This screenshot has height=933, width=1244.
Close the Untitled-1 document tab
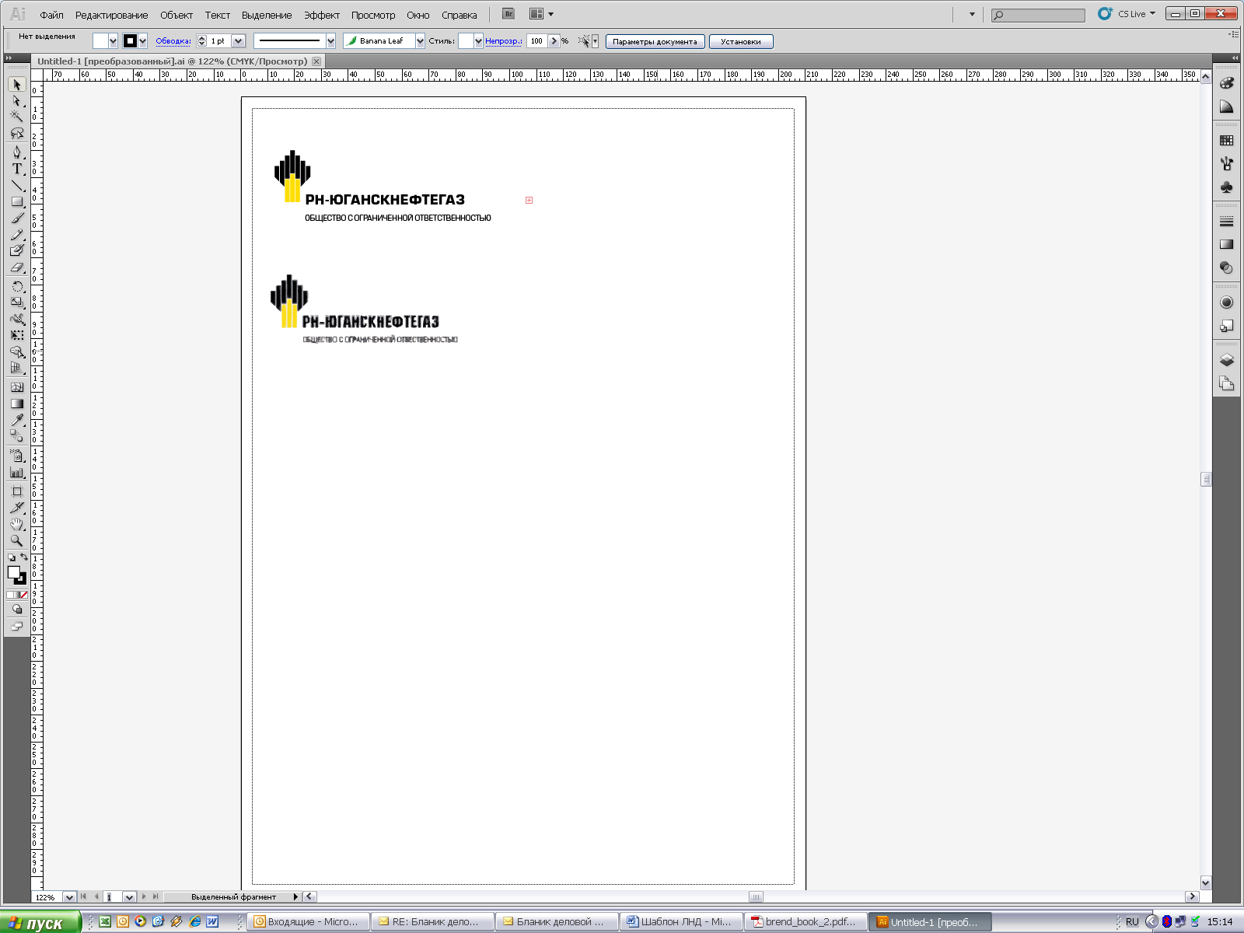click(316, 61)
